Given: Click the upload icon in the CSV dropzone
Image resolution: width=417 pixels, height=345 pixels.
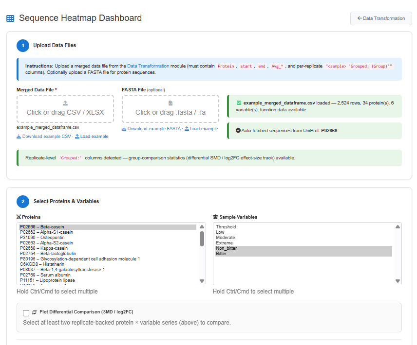Looking at the screenshot, I should click(x=65, y=103).
